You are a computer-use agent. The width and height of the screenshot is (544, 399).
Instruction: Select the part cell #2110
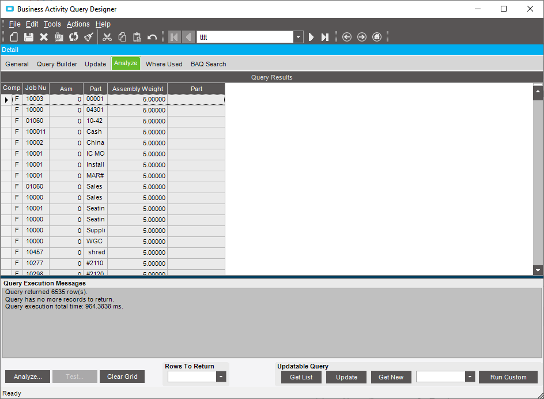96,264
